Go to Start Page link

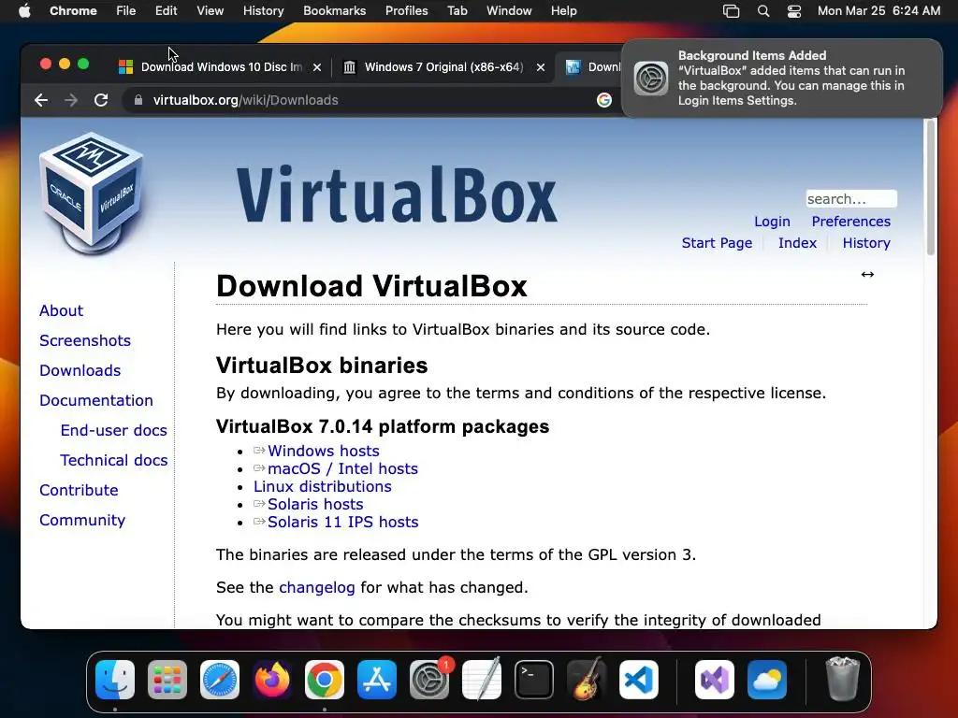click(717, 243)
